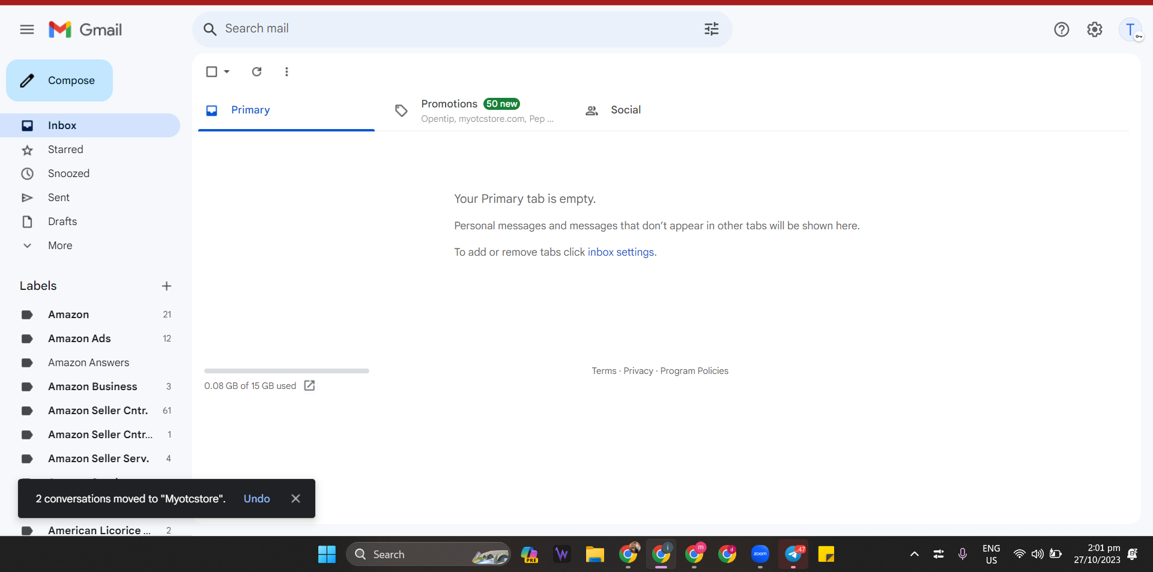Open the Privacy link
Image resolution: width=1153 pixels, height=572 pixels.
[x=638, y=371]
